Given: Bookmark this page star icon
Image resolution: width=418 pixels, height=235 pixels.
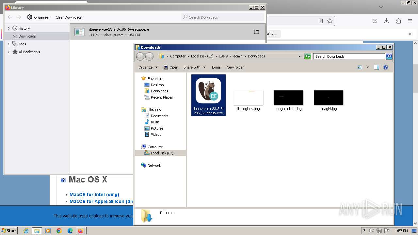Looking at the screenshot, I should (x=330, y=21).
